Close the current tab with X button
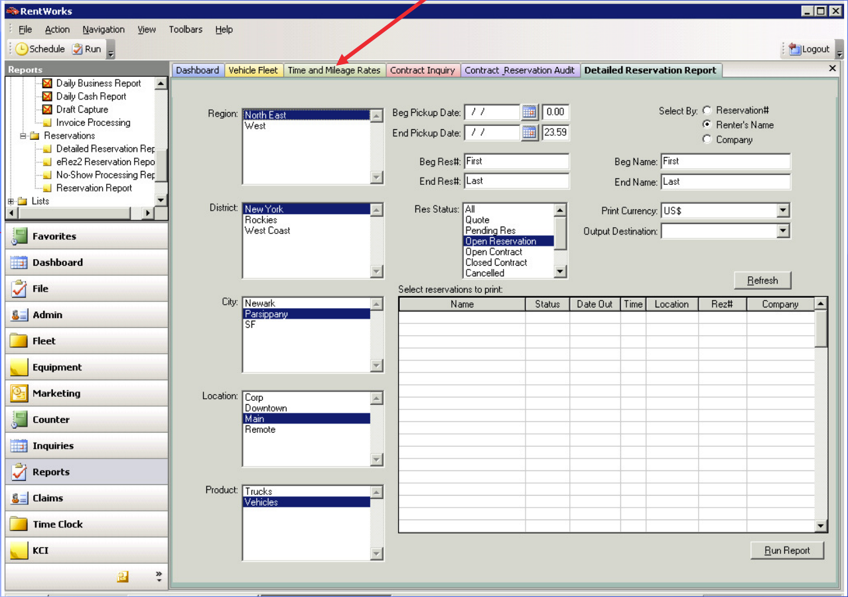 pyautogui.click(x=833, y=68)
